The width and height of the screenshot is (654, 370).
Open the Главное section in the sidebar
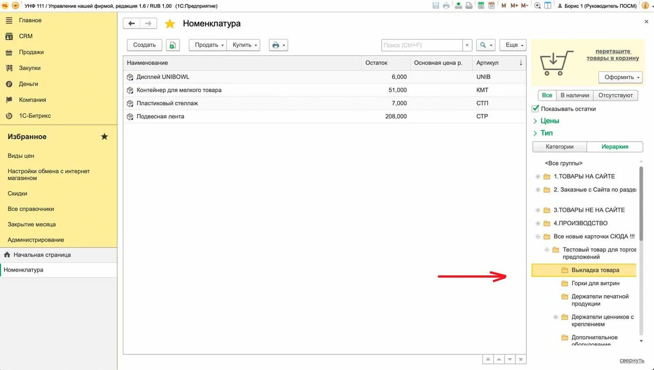[x=30, y=21]
